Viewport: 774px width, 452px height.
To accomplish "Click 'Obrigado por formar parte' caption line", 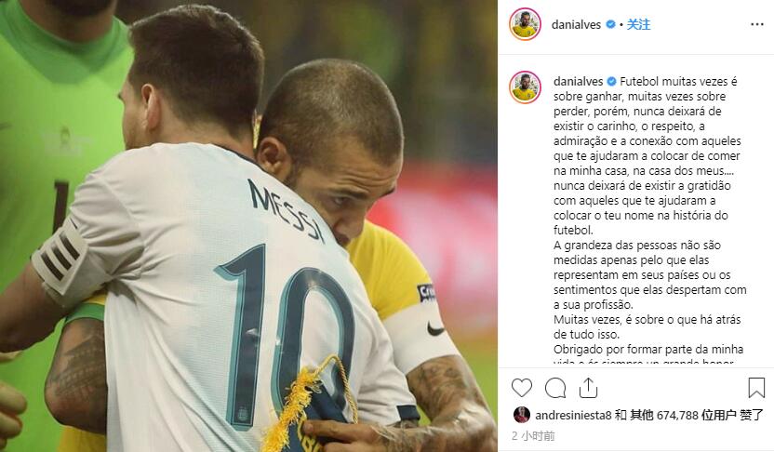I will (x=648, y=350).
